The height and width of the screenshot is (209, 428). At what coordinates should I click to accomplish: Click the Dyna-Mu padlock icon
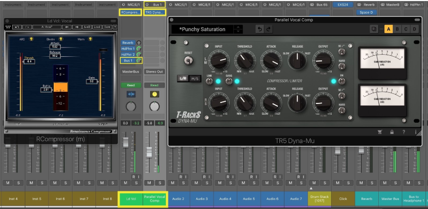tap(391, 132)
